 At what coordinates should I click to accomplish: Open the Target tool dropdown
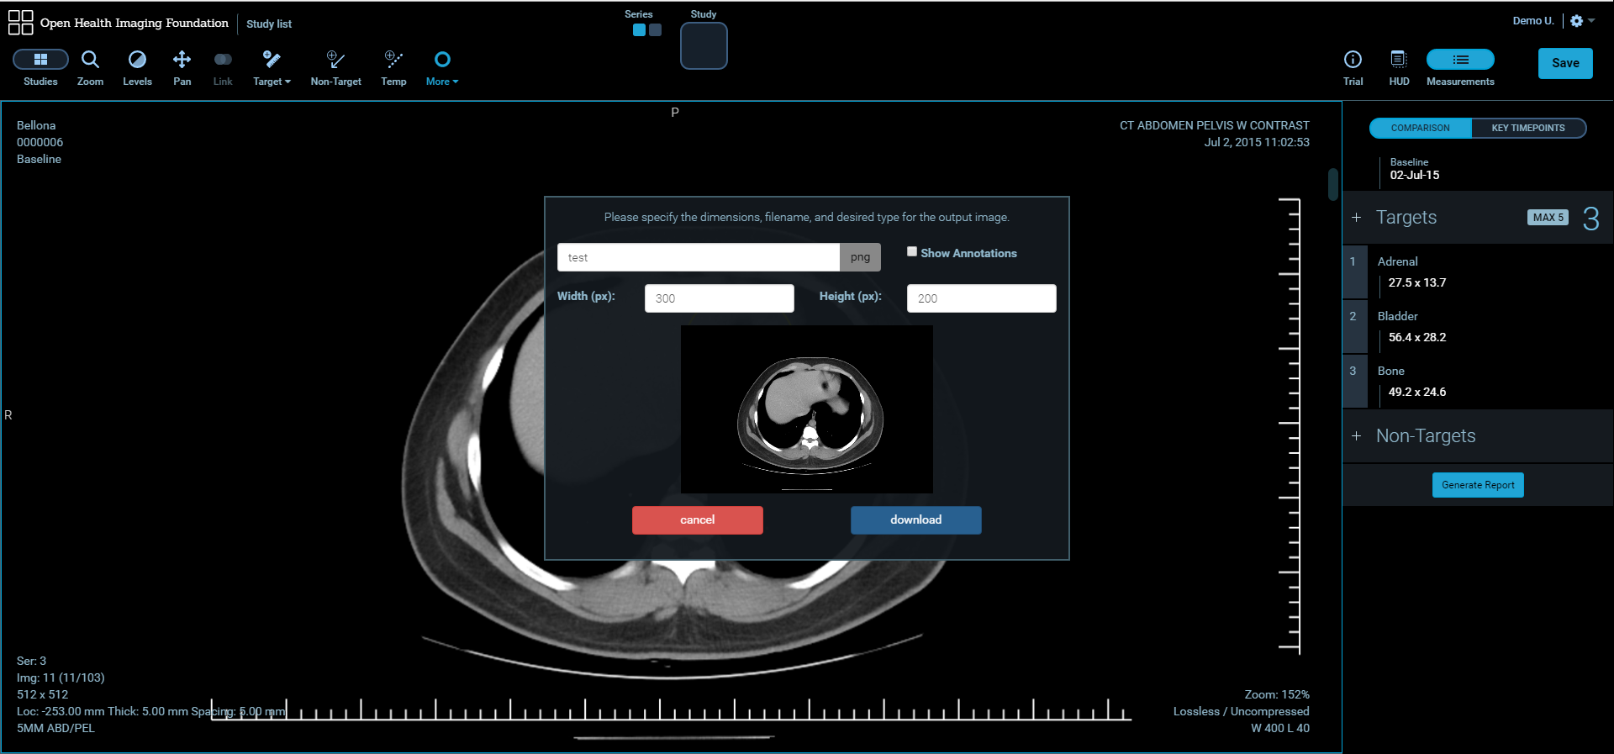point(272,67)
